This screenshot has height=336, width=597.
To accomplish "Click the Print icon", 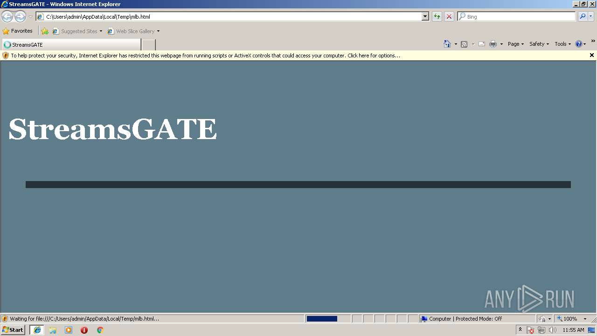I will 493,44.
